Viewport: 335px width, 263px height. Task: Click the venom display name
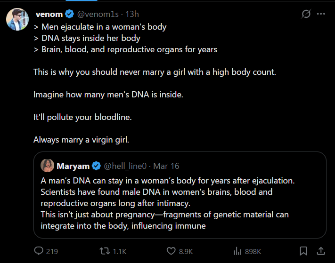click(49, 14)
